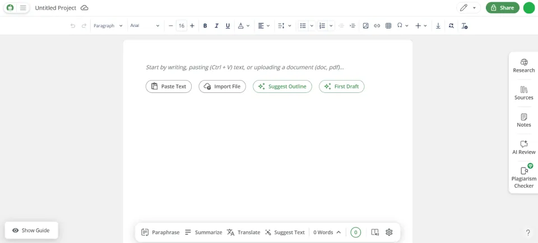Click the cloud saved status icon
This screenshot has width=538, height=243.
[x=85, y=8]
